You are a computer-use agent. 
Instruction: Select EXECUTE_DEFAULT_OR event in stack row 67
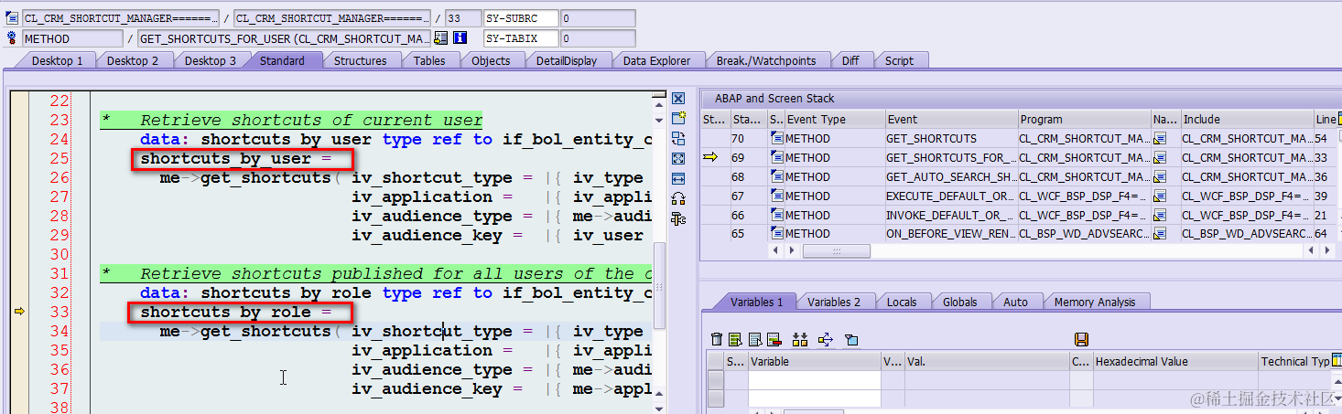[951, 196]
